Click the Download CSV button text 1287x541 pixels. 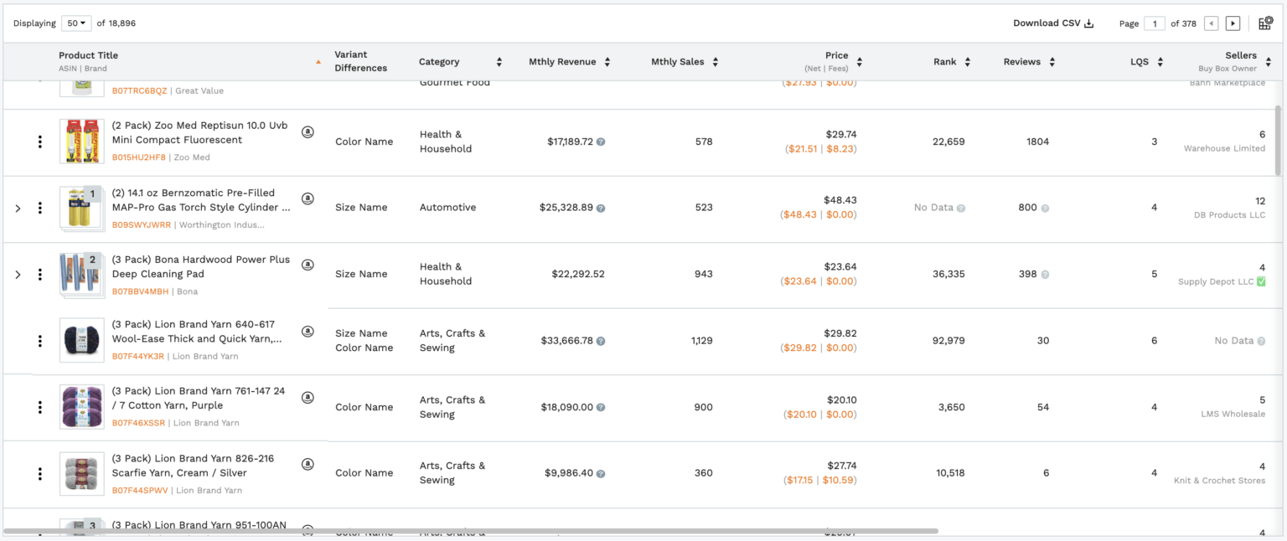coord(1047,23)
